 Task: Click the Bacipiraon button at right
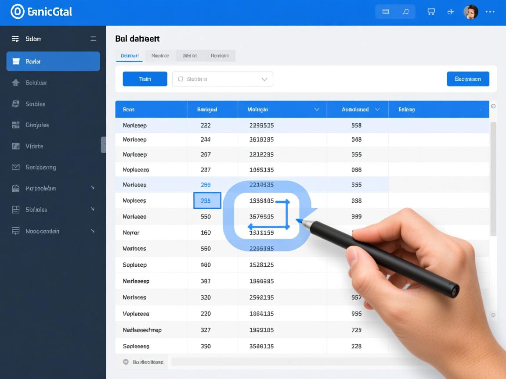point(468,79)
